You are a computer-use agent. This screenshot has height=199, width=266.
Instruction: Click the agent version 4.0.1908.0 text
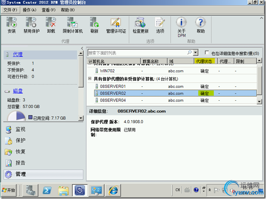click(133, 122)
